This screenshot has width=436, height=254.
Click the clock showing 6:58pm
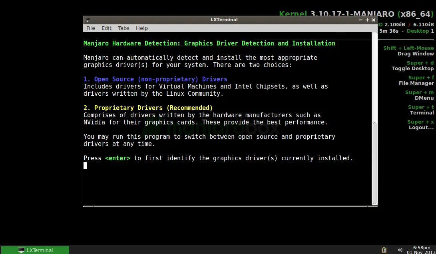tap(422, 248)
